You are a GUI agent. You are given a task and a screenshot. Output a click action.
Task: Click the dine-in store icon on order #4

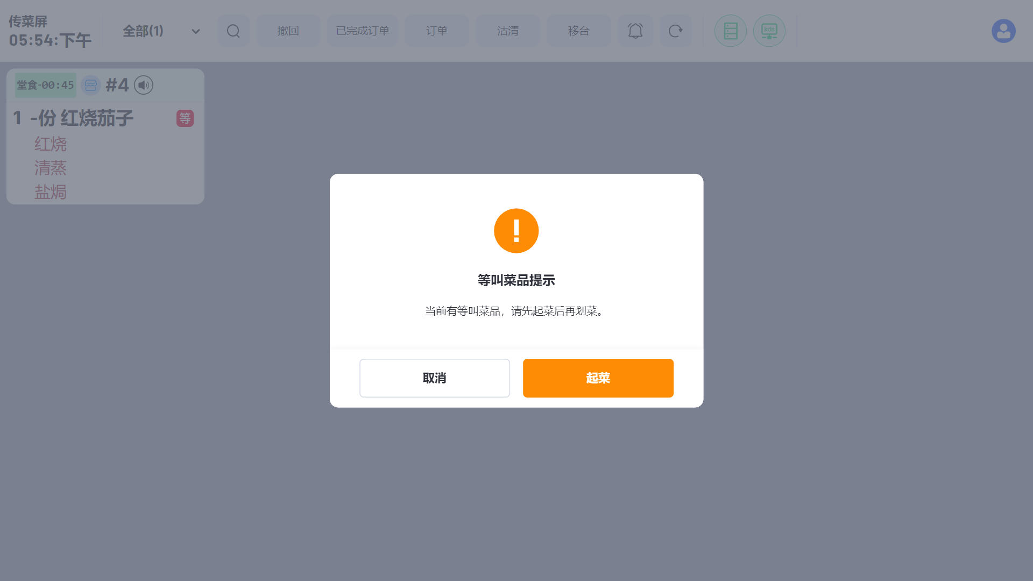pos(91,85)
